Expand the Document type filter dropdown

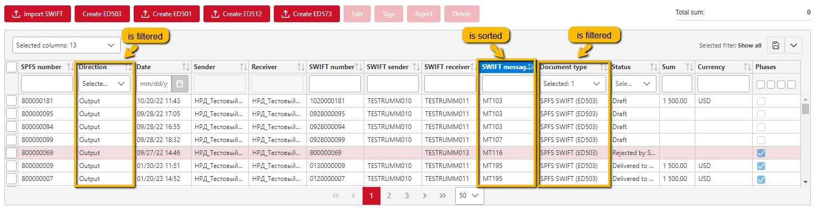pyautogui.click(x=573, y=84)
